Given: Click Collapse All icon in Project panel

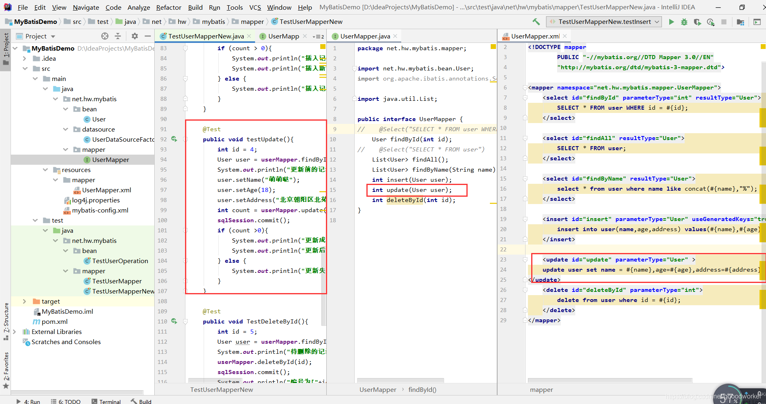Looking at the screenshot, I should click(118, 36).
